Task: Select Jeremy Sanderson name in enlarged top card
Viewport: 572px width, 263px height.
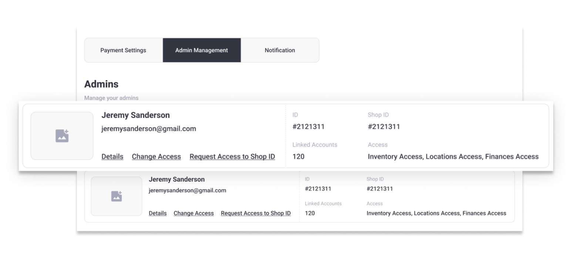Action: point(135,115)
